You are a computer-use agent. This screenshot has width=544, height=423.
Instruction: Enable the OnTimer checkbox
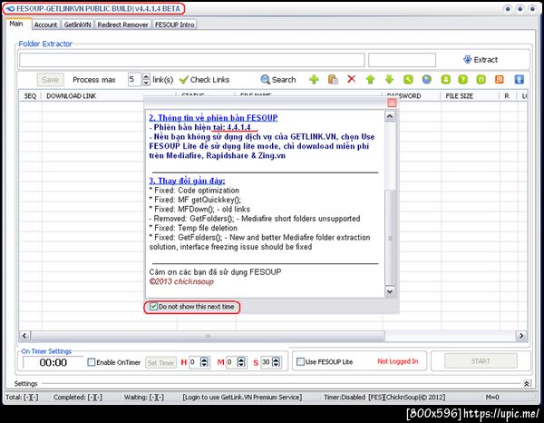pyautogui.click(x=92, y=362)
